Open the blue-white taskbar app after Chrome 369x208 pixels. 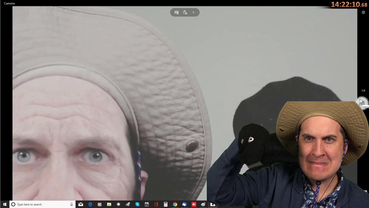(x=184, y=205)
